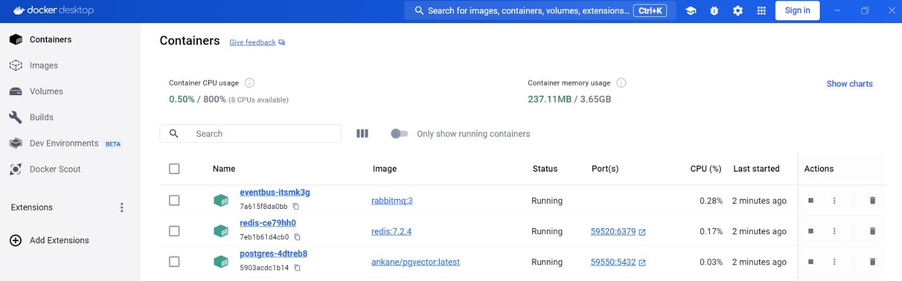This screenshot has height=281, width=902.
Task: Open the redis-ce79hh0 container details
Action: (268, 222)
